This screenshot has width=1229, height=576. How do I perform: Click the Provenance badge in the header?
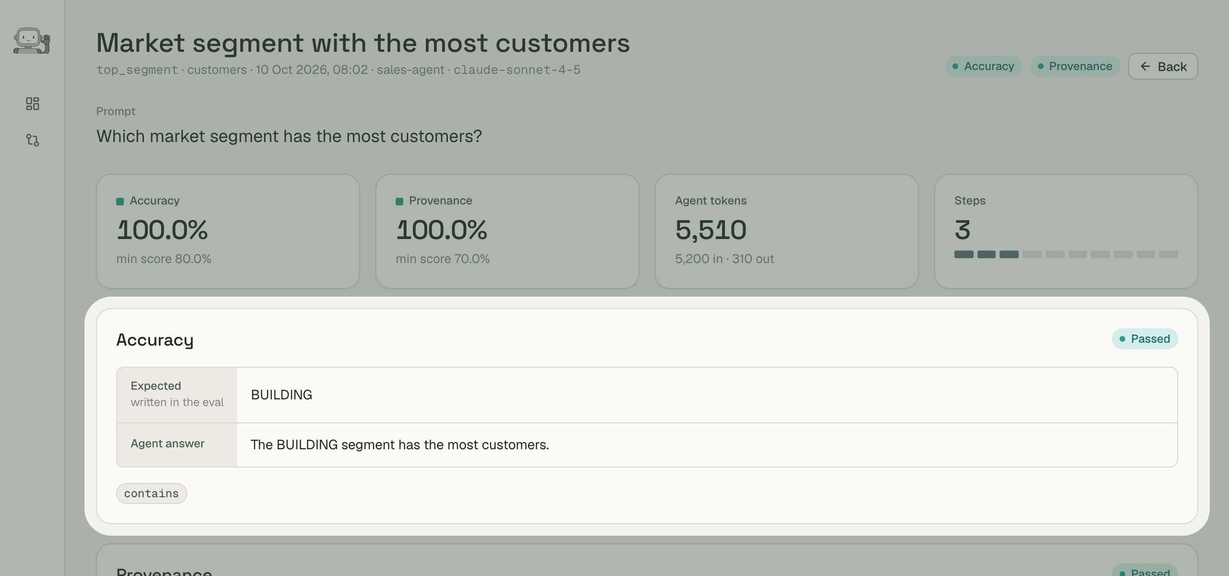pyautogui.click(x=1075, y=66)
